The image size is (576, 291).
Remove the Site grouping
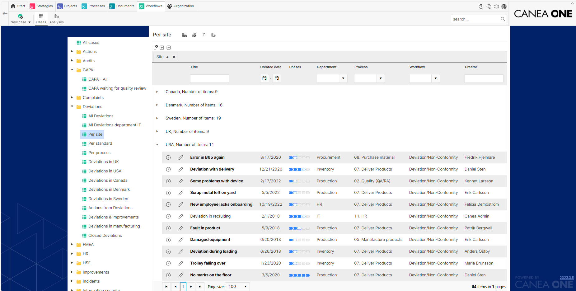click(174, 57)
